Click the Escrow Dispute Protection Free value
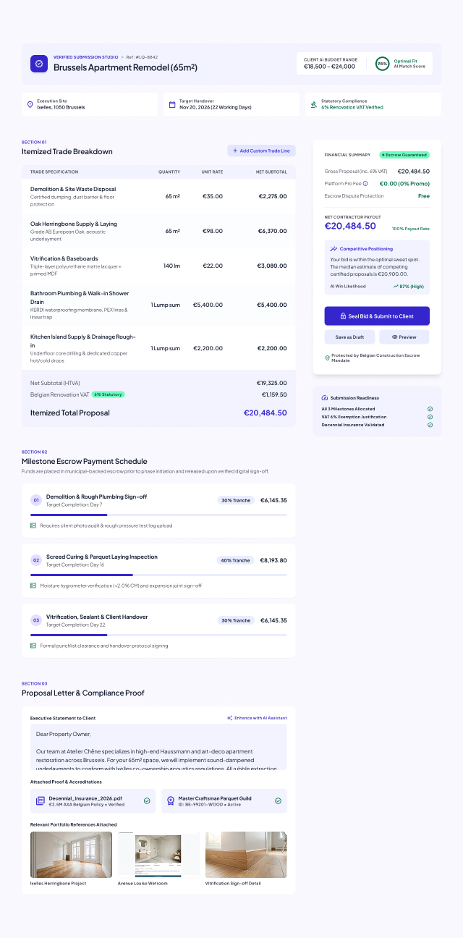This screenshot has width=463, height=938. point(424,195)
